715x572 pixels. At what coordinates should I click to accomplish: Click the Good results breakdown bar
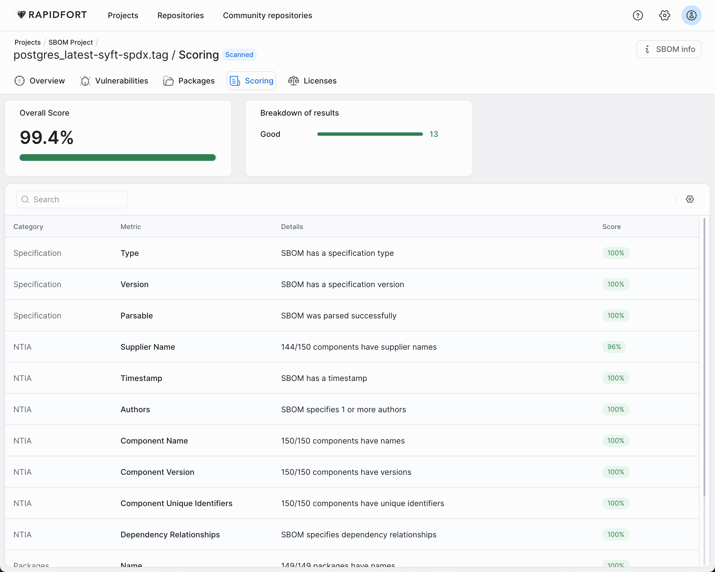[x=370, y=134]
